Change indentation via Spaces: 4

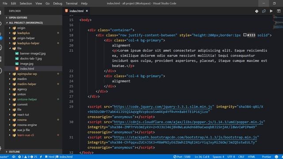218,157
